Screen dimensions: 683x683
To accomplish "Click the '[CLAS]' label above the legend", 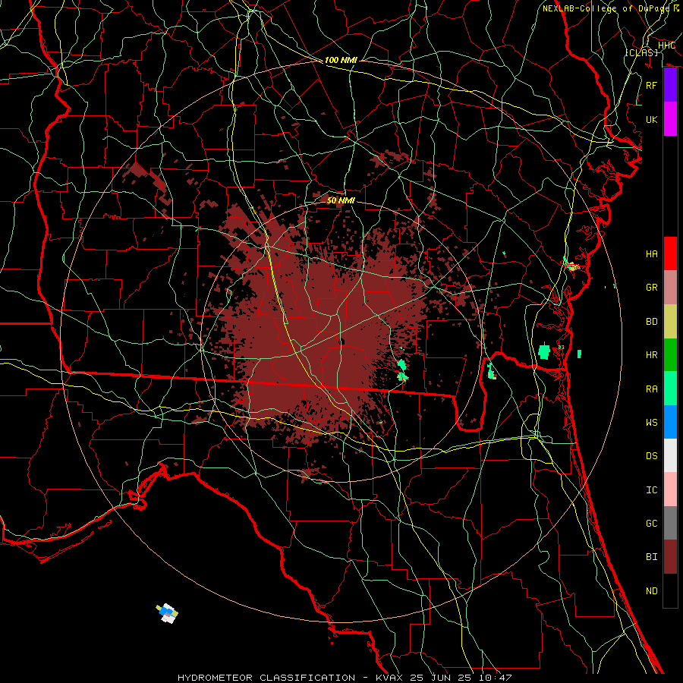I will point(641,52).
